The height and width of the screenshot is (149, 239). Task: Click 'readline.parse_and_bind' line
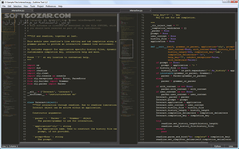[x=193, y=137]
